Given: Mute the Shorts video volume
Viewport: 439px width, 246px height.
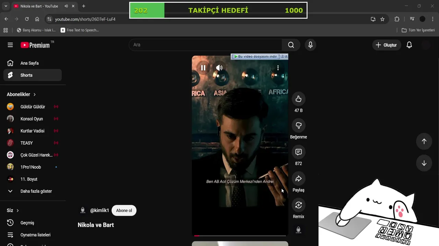Looking at the screenshot, I should point(219,68).
